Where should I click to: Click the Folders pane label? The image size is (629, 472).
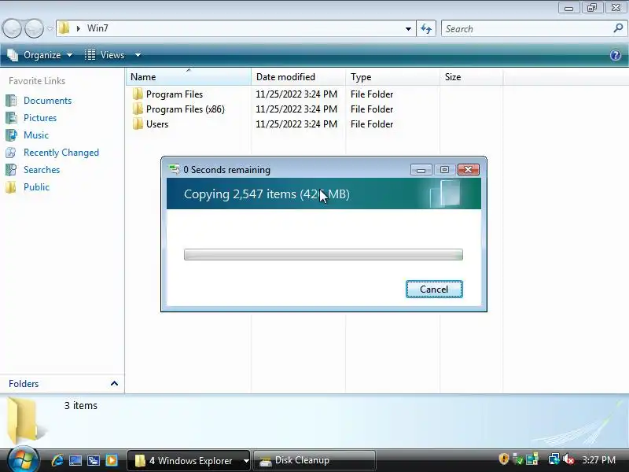click(24, 384)
